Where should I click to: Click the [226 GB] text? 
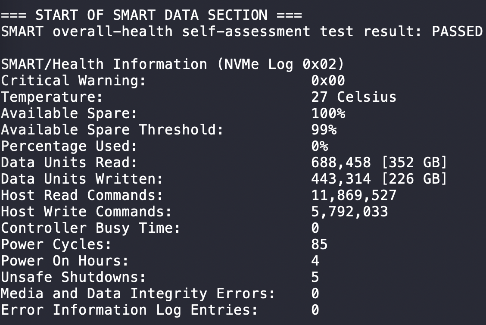click(x=414, y=179)
